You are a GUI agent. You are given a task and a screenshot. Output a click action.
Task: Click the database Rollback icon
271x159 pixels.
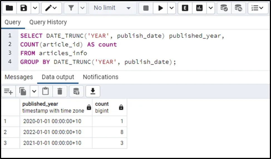pos(238,8)
